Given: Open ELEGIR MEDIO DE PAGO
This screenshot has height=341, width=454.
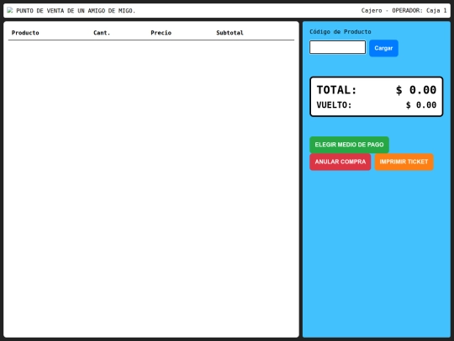Looking at the screenshot, I should tap(349, 145).
